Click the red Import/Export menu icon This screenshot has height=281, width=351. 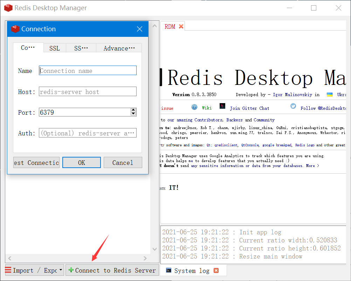click(x=8, y=270)
